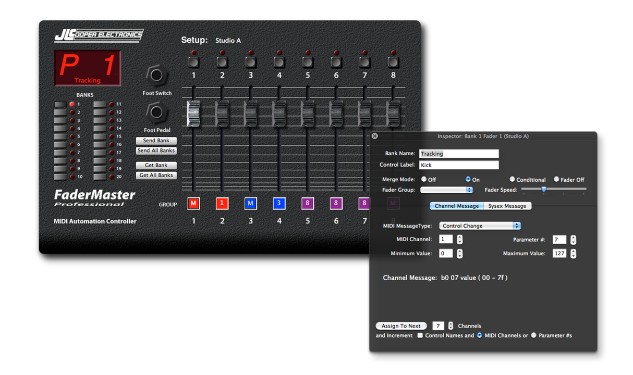Increment the Parameter # stepper
Screen dimensions: 633x375
(573, 237)
